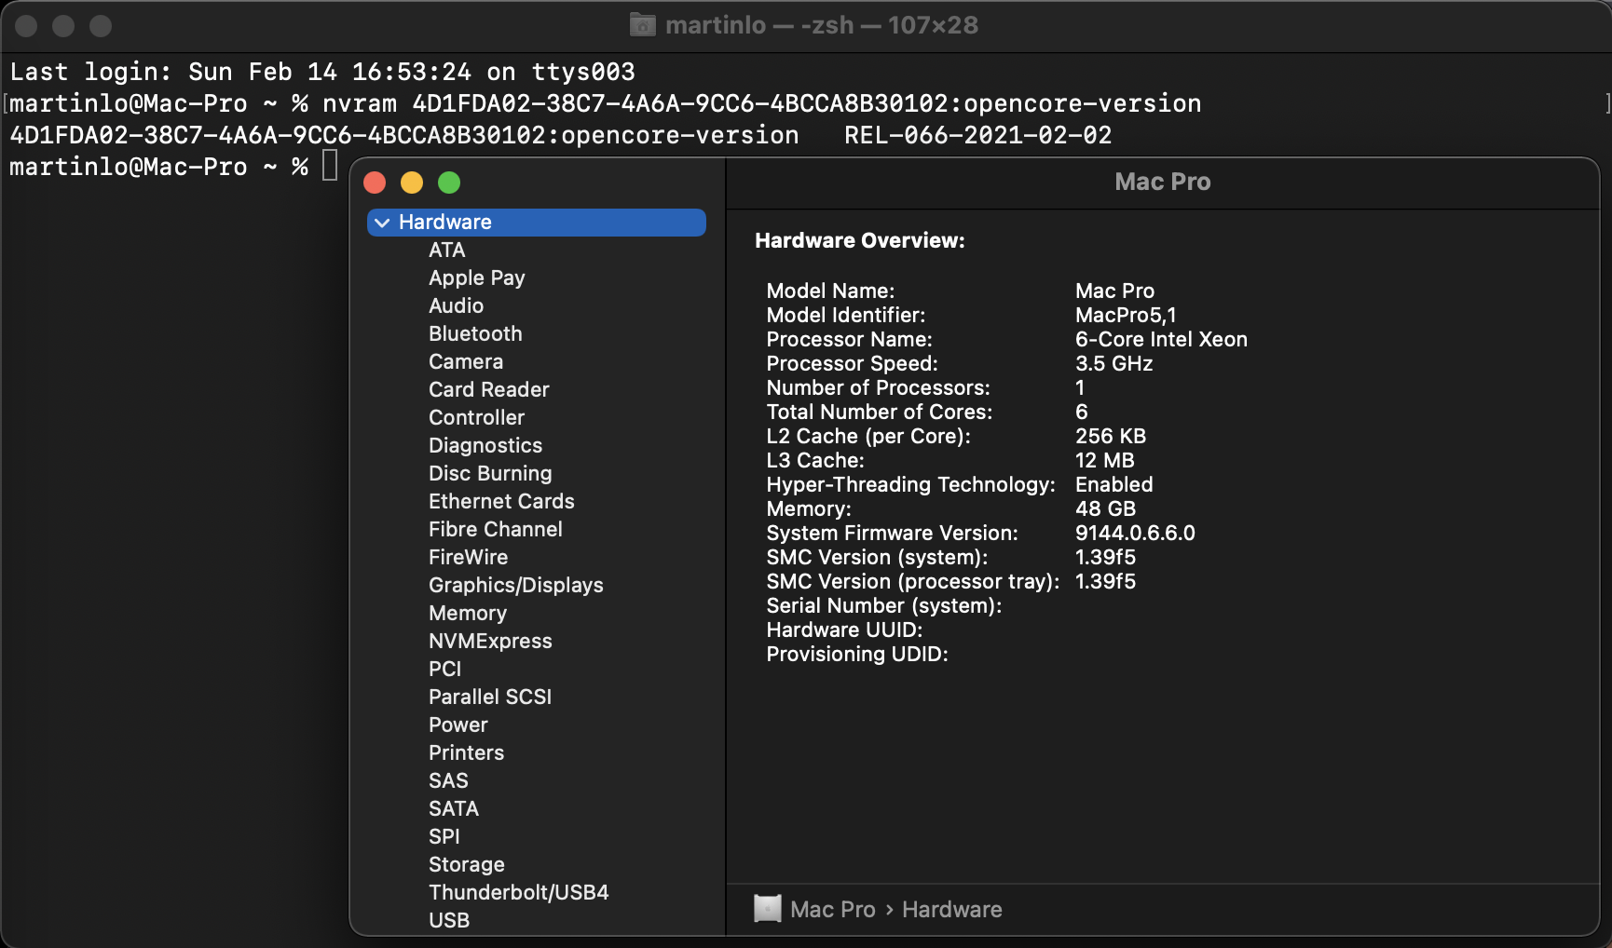Click Hyper-Threading Enabled value
Image resolution: width=1612 pixels, height=948 pixels.
(x=1113, y=485)
